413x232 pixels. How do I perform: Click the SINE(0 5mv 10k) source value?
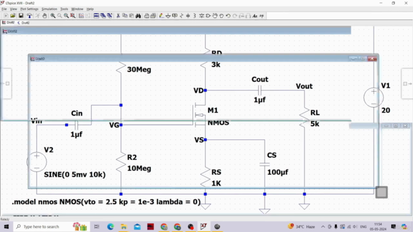point(75,175)
